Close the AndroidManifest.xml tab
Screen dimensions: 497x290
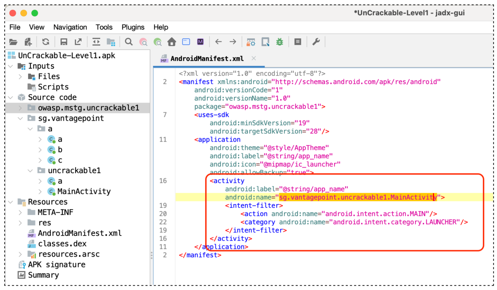[x=254, y=58]
